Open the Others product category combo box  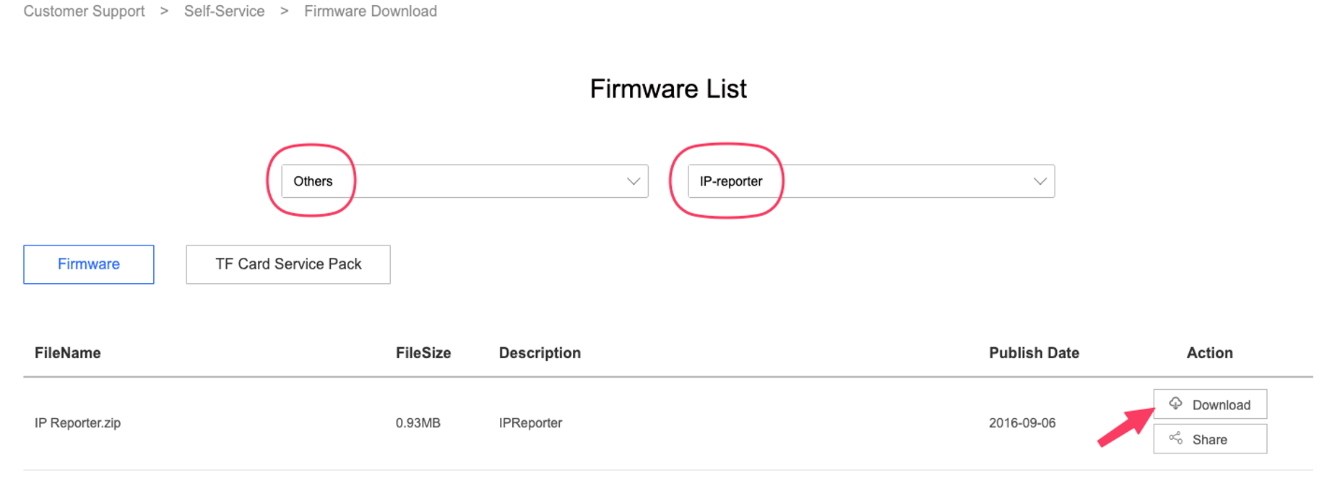click(x=464, y=181)
